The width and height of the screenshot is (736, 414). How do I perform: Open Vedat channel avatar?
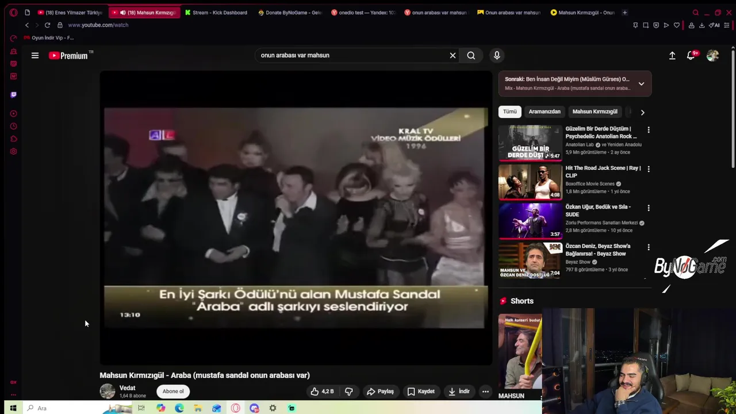tap(108, 391)
